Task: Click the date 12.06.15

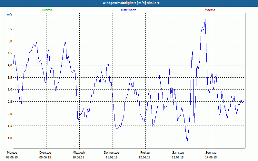Action: tap(144, 157)
